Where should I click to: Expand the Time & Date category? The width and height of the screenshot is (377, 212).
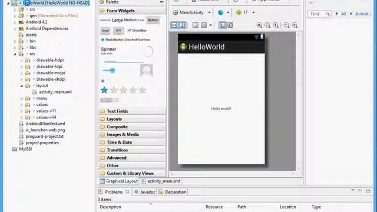coord(132,142)
